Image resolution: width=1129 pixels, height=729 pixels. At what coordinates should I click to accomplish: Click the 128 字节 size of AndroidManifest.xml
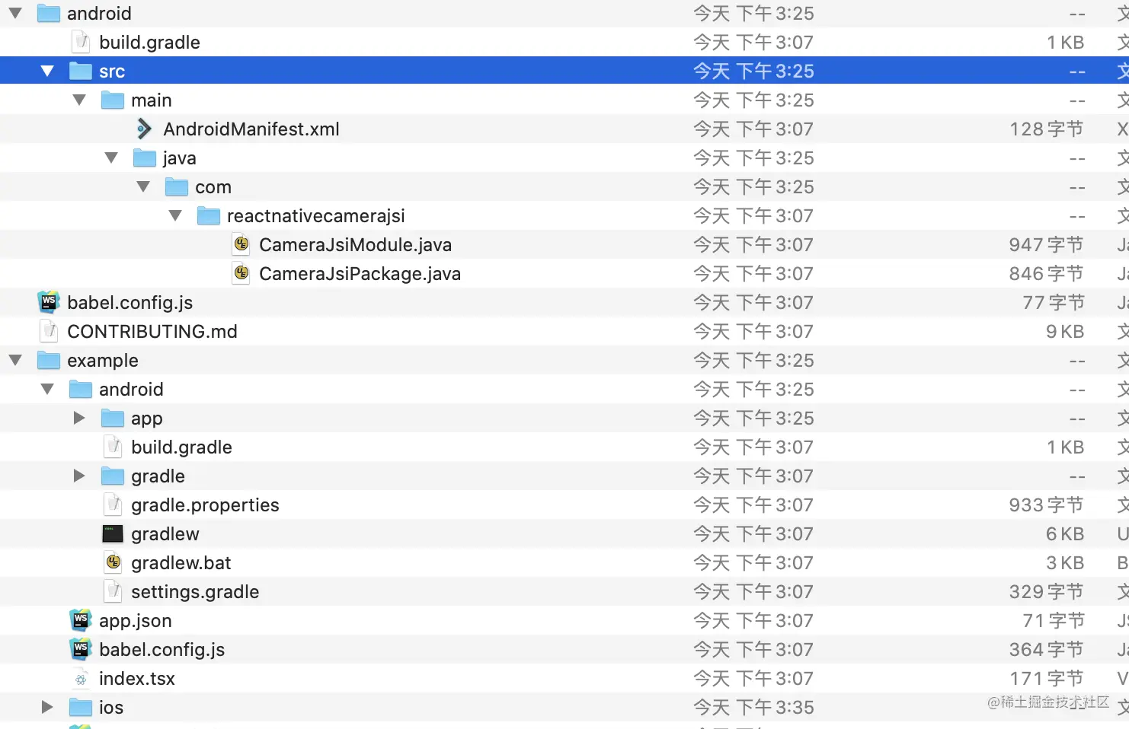click(1047, 129)
